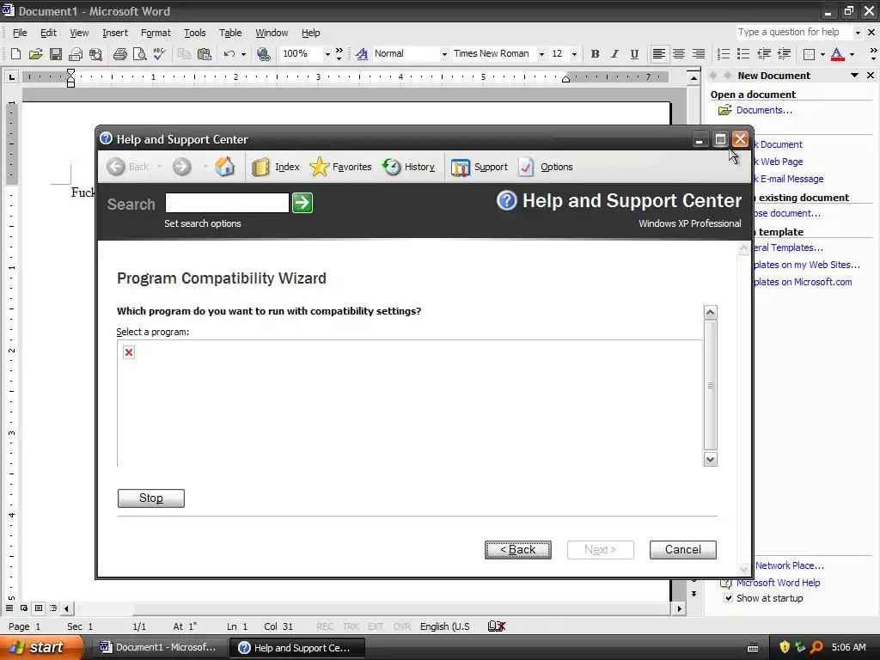Image resolution: width=880 pixels, height=660 pixels.
Task: Open the Tools menu in Word
Action: [x=195, y=33]
